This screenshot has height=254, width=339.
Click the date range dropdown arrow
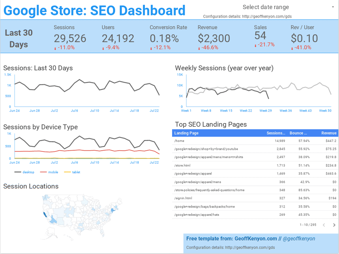click(333, 7)
